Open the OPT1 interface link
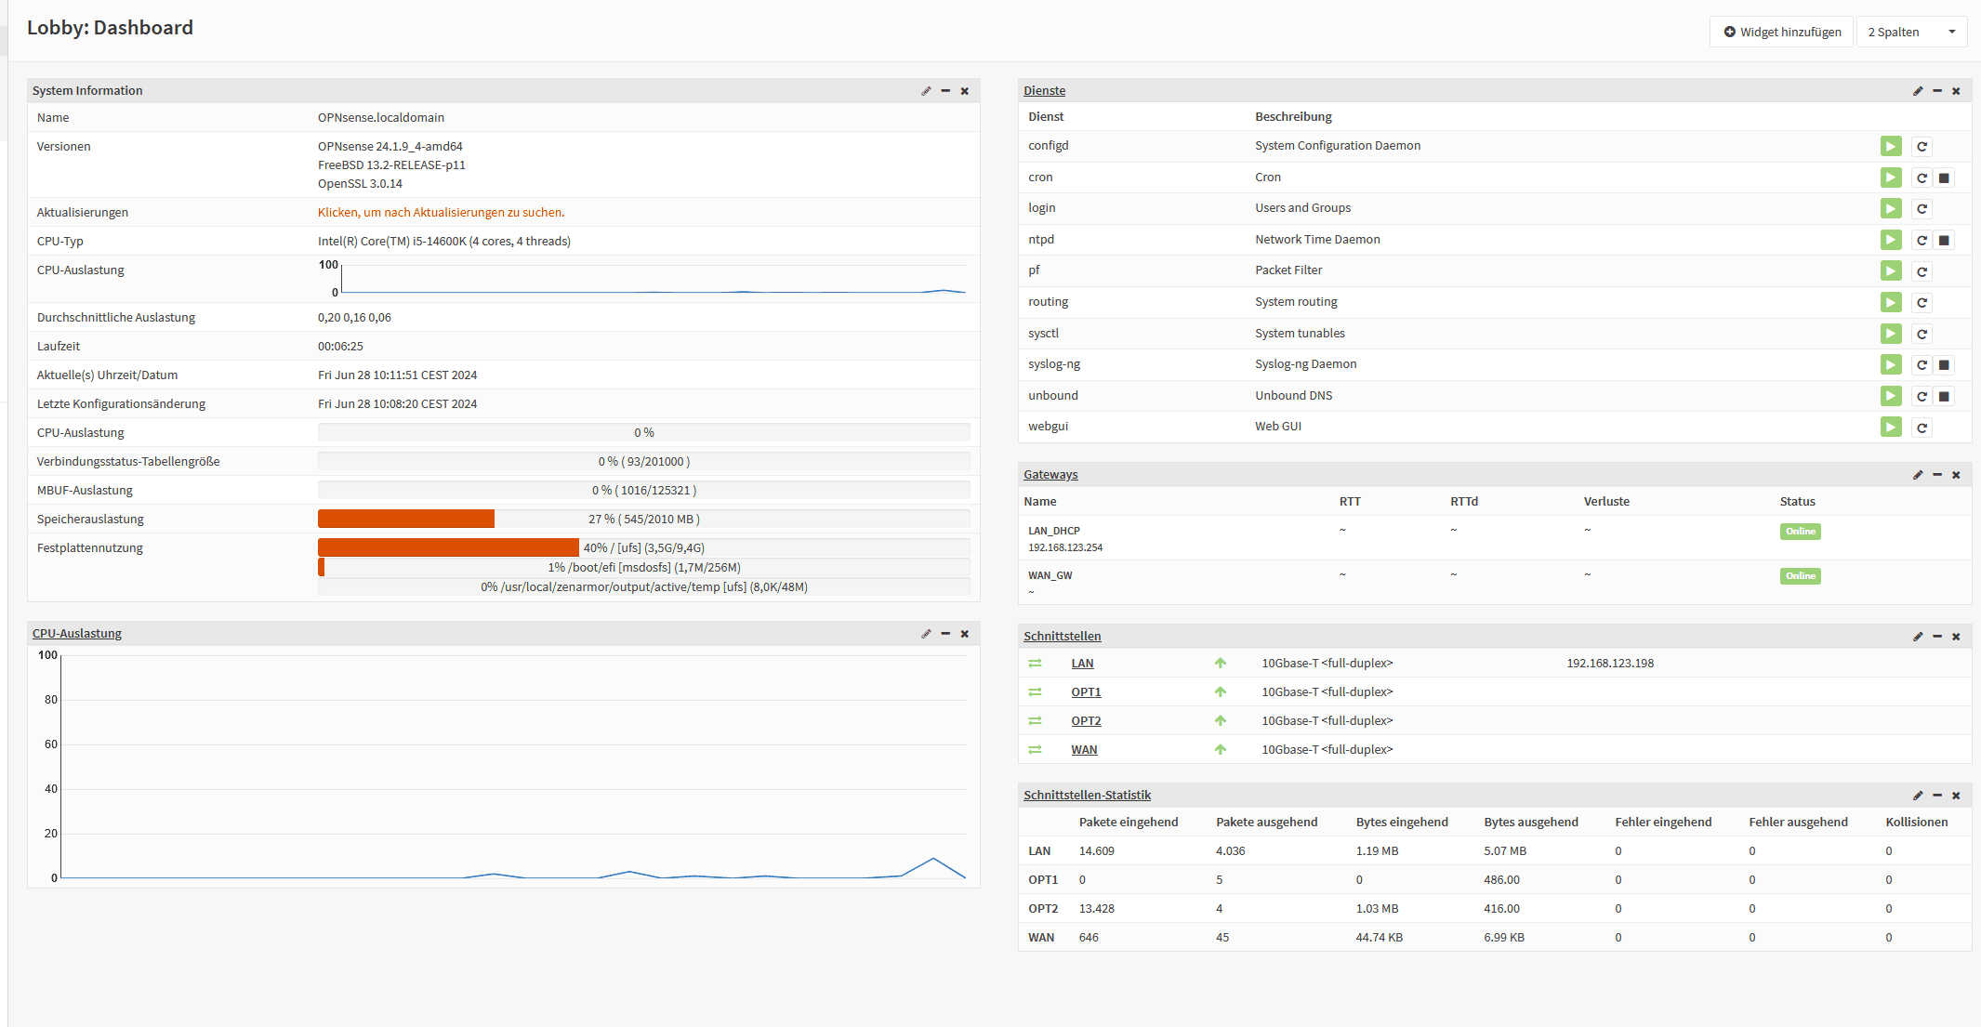 (x=1086, y=692)
